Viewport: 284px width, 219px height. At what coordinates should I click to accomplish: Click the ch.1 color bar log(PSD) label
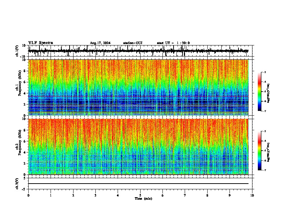click(268, 93)
